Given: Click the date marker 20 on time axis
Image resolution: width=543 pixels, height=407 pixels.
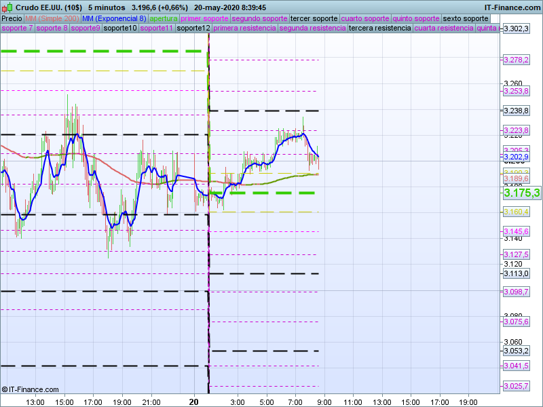Looking at the screenshot, I should (x=195, y=402).
